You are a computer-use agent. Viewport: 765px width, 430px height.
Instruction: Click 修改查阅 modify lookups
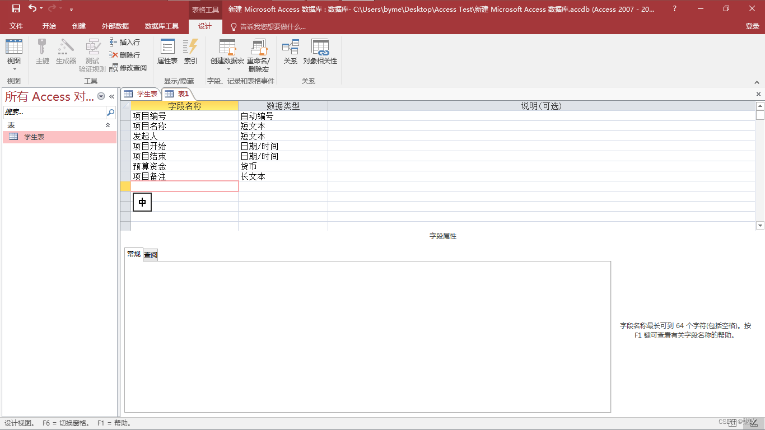point(128,68)
